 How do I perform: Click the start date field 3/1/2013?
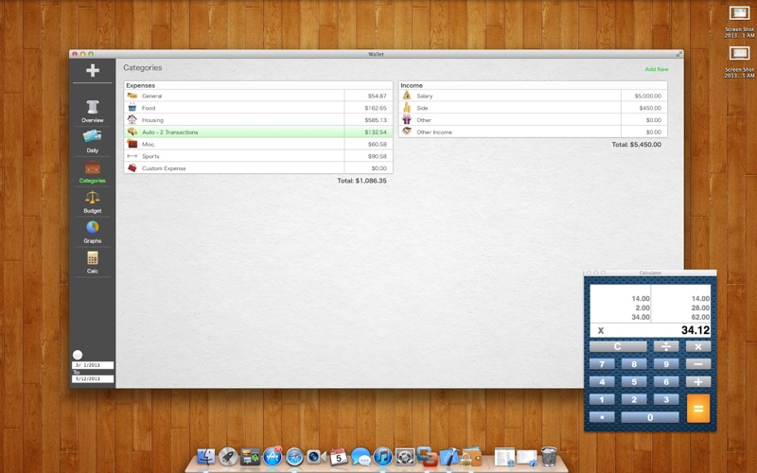pyautogui.click(x=93, y=365)
